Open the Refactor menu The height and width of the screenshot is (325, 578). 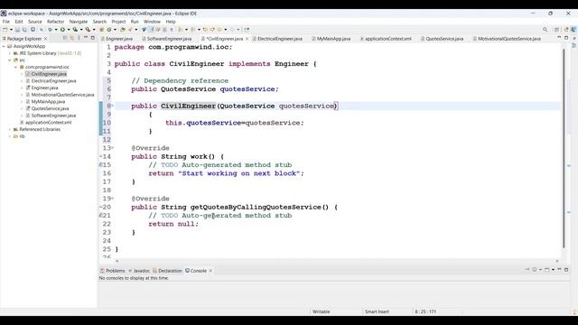pyautogui.click(x=56, y=22)
